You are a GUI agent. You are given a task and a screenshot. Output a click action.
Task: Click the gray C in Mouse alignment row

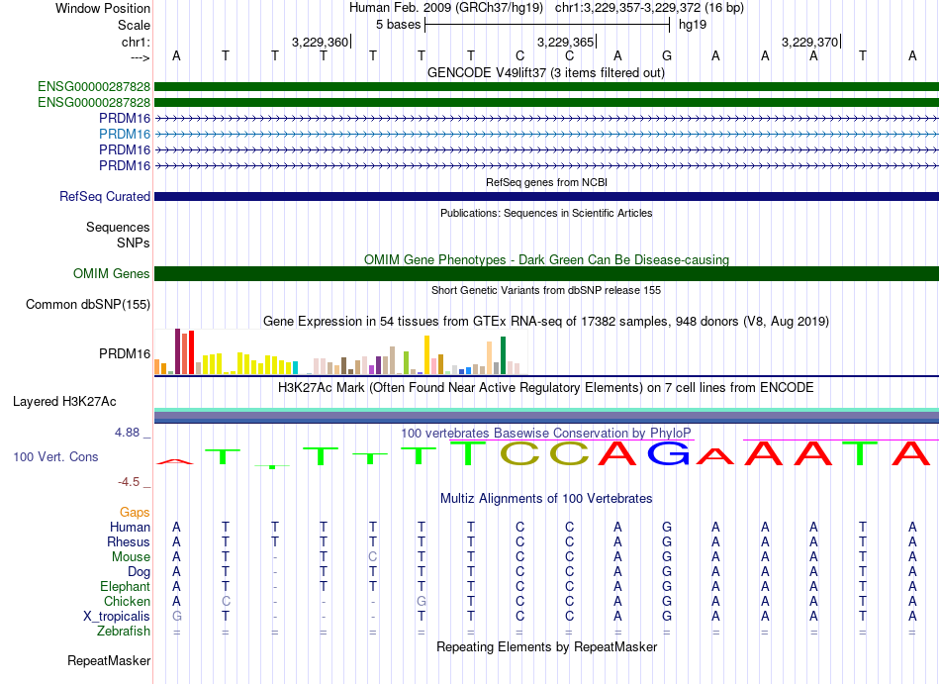click(x=373, y=557)
